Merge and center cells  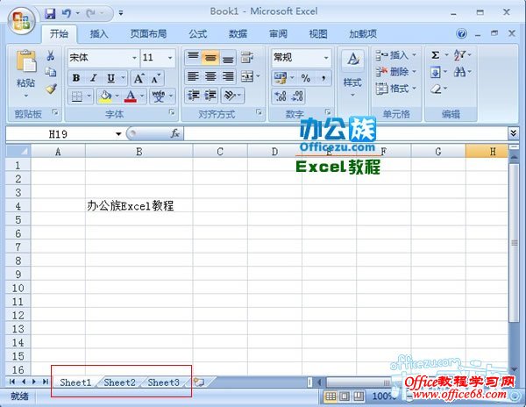pyautogui.click(x=247, y=76)
